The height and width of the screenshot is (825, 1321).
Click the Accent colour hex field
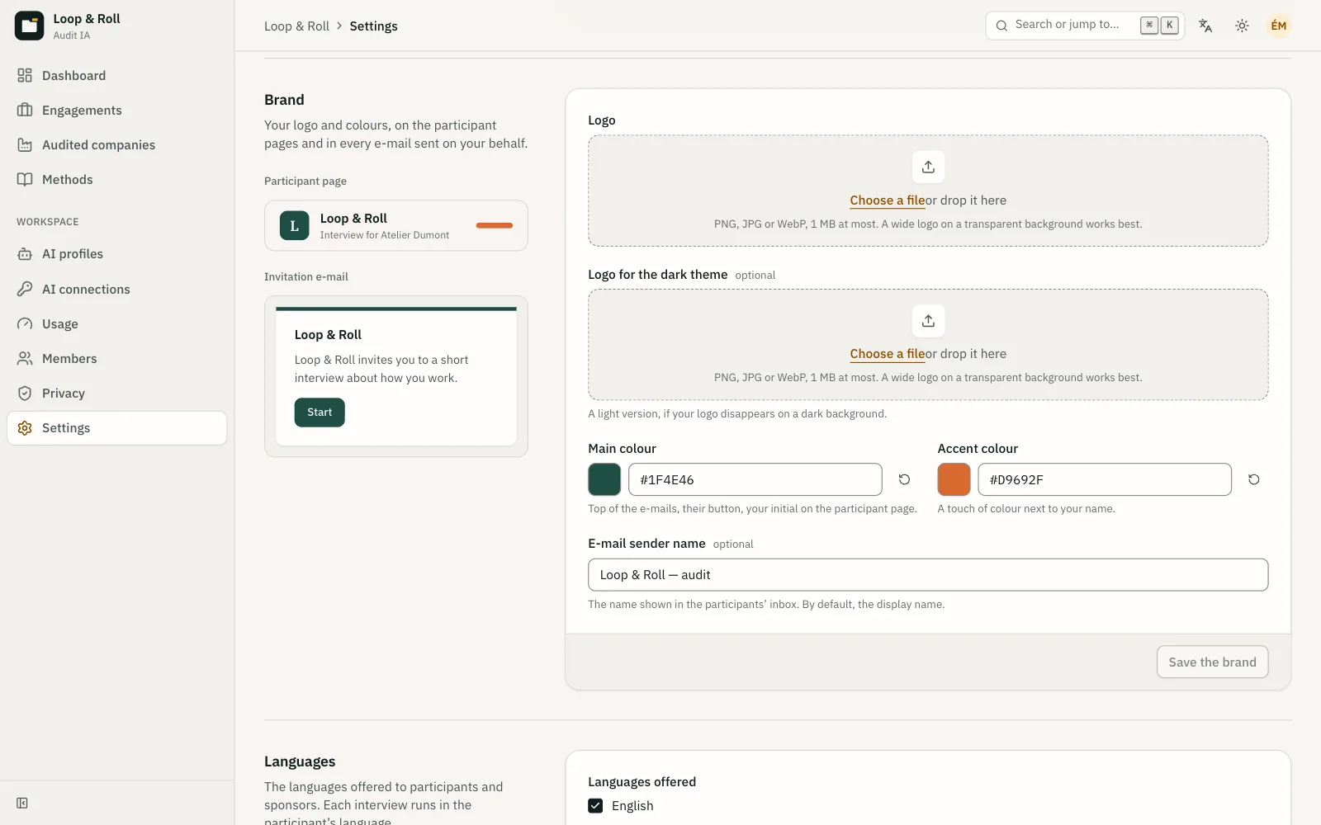click(1105, 479)
